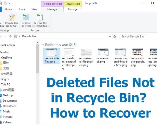
Task: Open the View ribbon tab
Action: pos(34,9)
